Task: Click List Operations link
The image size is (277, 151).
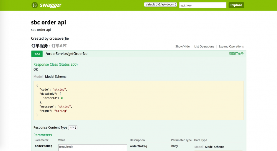Action: pyautogui.click(x=204, y=47)
